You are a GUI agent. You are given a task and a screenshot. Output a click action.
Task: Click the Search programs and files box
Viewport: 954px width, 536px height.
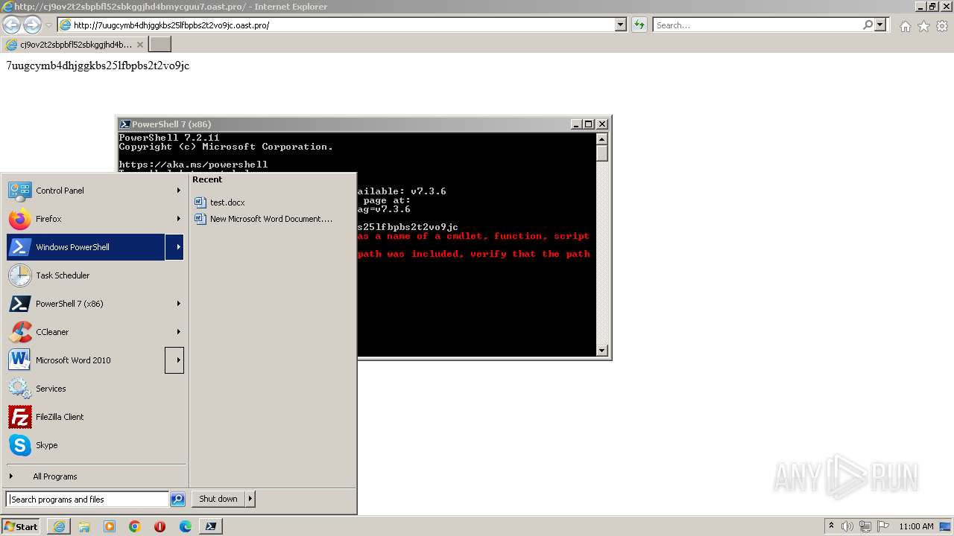pyautogui.click(x=87, y=500)
